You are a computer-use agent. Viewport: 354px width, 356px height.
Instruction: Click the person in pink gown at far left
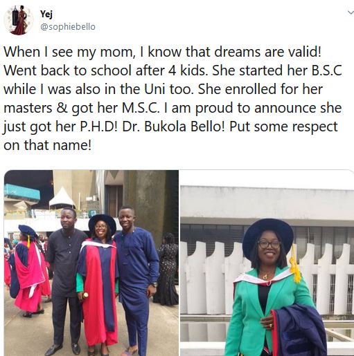(x=27, y=271)
